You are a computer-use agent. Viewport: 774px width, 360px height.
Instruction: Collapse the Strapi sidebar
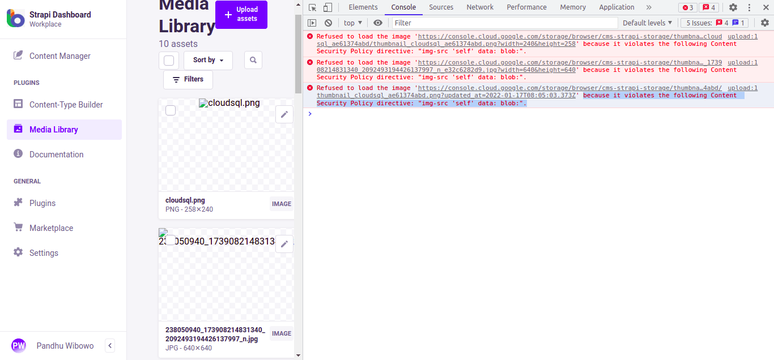(109, 345)
